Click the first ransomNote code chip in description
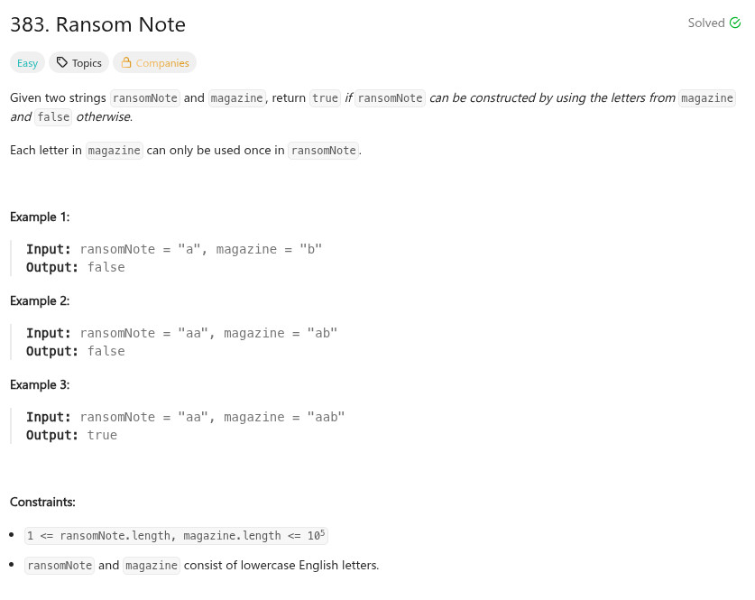The height and width of the screenshot is (600, 755). pos(144,98)
